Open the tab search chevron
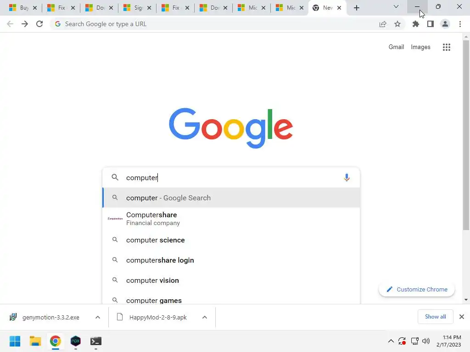The height and width of the screenshot is (352, 470). 396,6
